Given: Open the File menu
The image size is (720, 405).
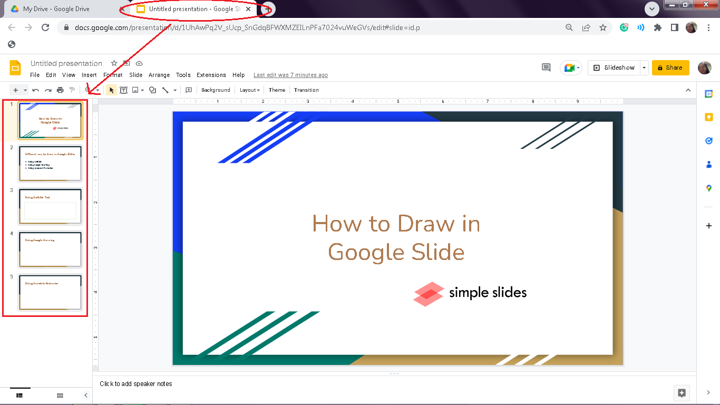Looking at the screenshot, I should (x=35, y=75).
